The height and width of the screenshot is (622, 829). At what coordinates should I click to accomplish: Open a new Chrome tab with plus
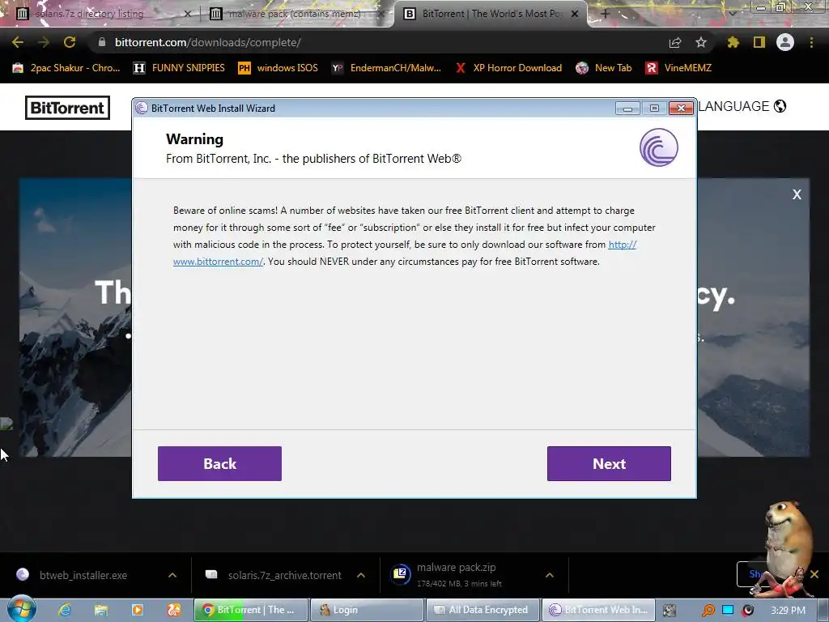(606, 14)
